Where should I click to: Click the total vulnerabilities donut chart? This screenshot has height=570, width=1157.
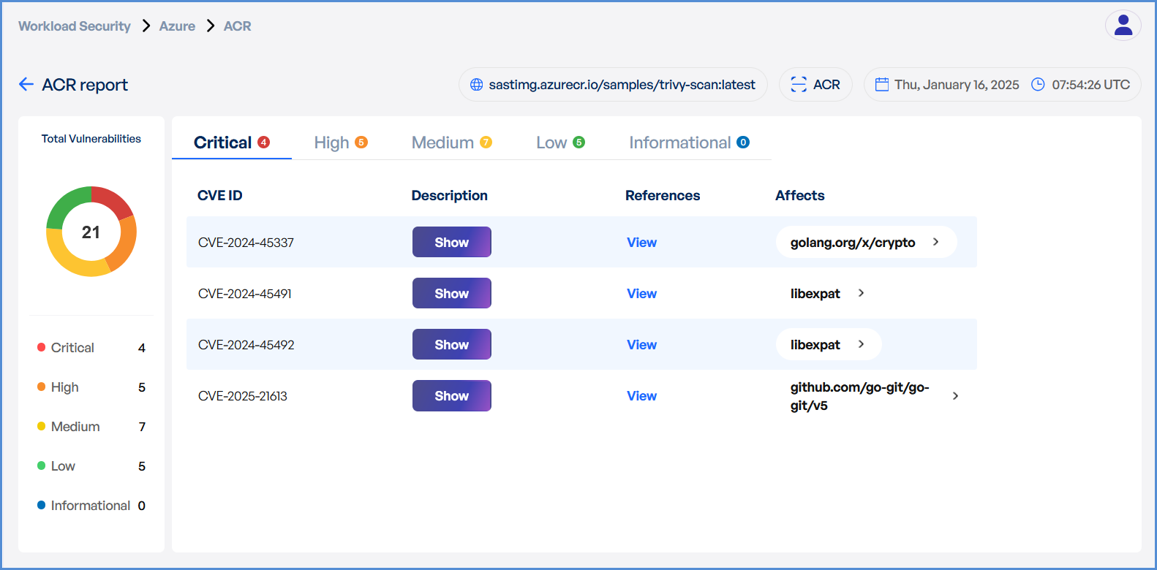(91, 232)
